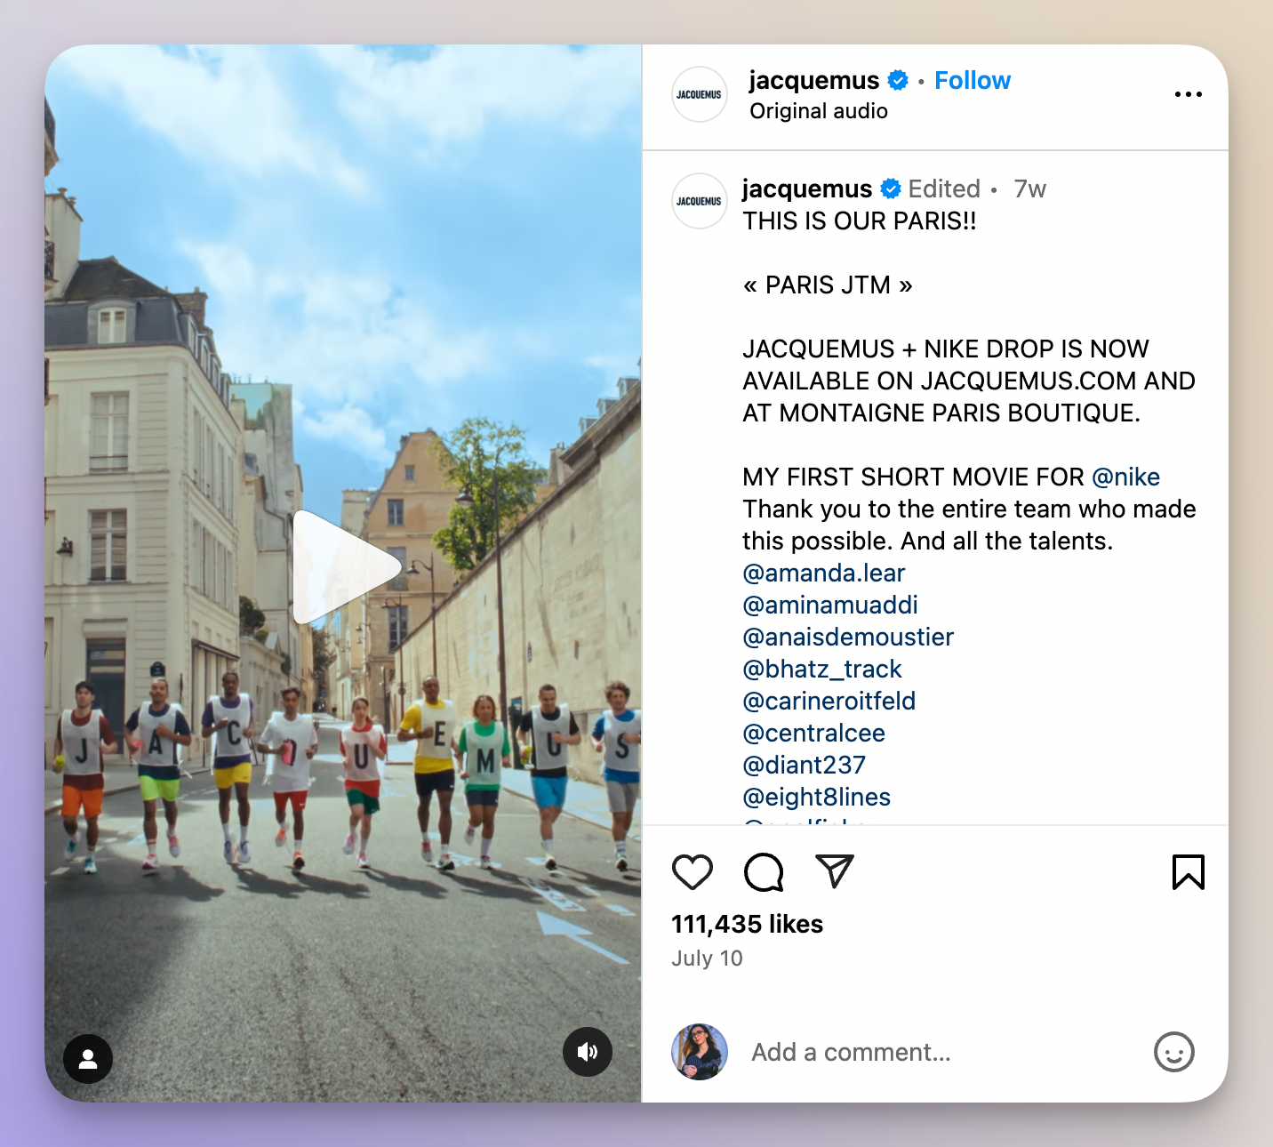Select the '« PARIS JTM »' caption line

(x=828, y=285)
